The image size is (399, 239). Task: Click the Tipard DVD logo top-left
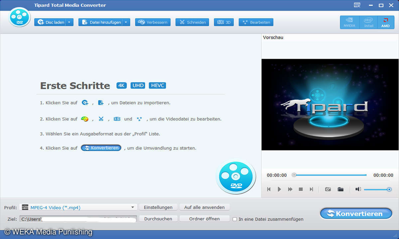point(20,17)
